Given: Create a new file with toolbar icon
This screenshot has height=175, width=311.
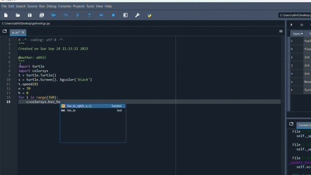Looking at the screenshot, I should click(x=6, y=15).
